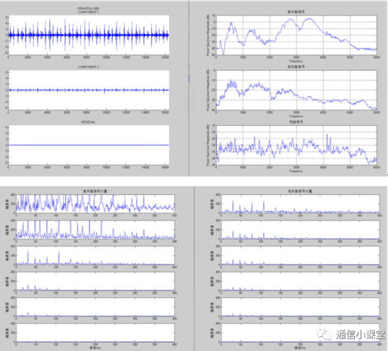Image resolution: width=388 pixels, height=351 pixels.
Task: Click 频率/Hz axis label under left column
Action: tap(95, 347)
